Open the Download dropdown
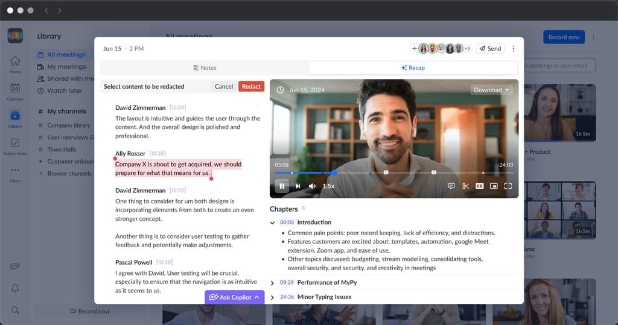Image resolution: width=618 pixels, height=325 pixels. point(492,90)
